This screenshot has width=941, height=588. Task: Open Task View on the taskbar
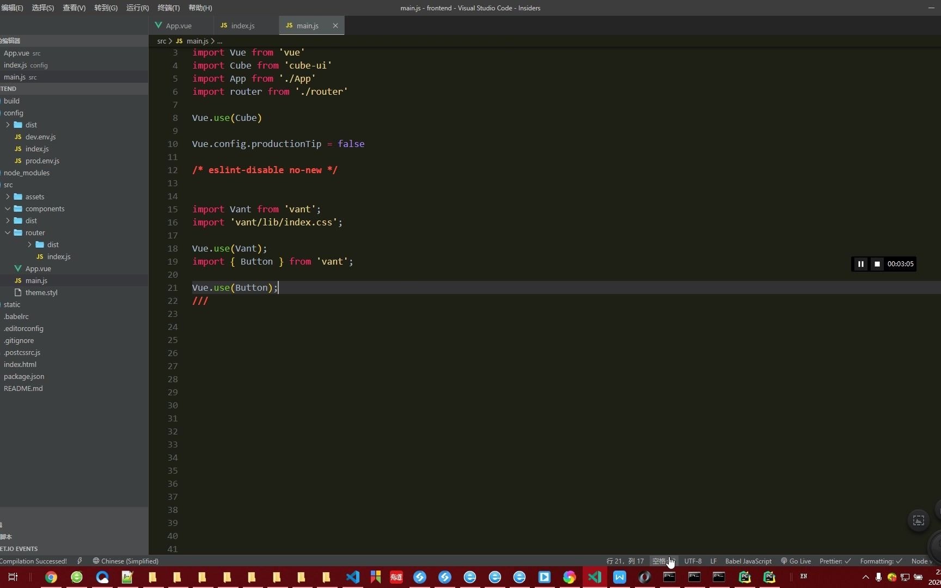(13, 577)
